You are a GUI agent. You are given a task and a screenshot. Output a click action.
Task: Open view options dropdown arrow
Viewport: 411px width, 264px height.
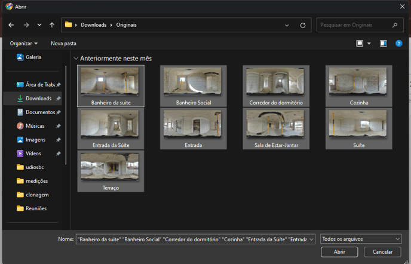click(369, 44)
